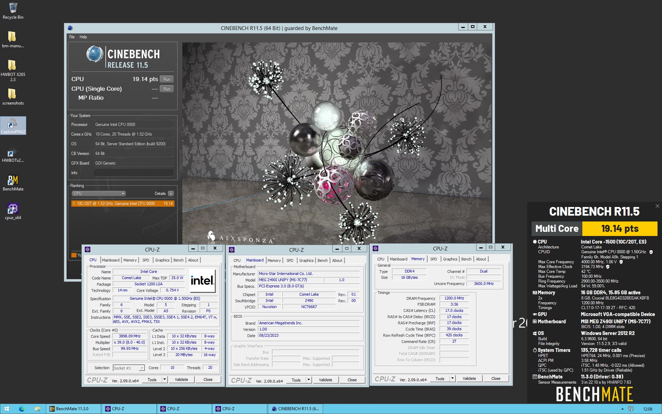The image size is (662, 414).
Task: Close the BenchMate result overlay panel
Action: click(657, 206)
